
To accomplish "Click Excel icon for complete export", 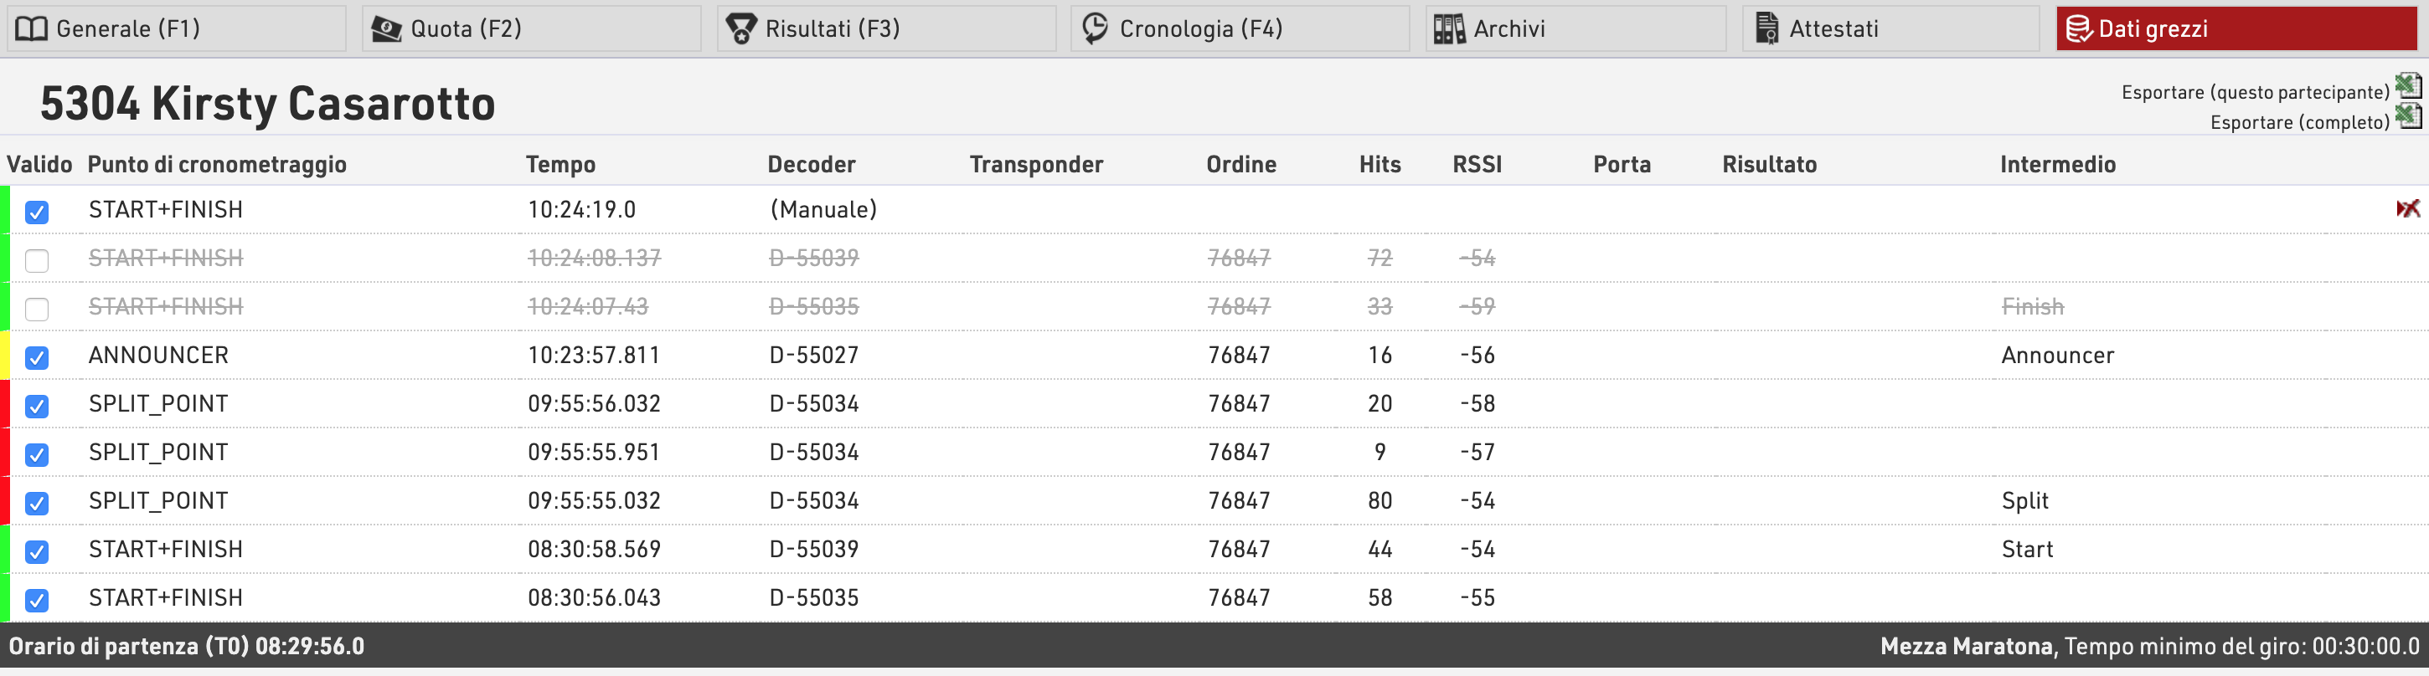I will coord(2407,117).
